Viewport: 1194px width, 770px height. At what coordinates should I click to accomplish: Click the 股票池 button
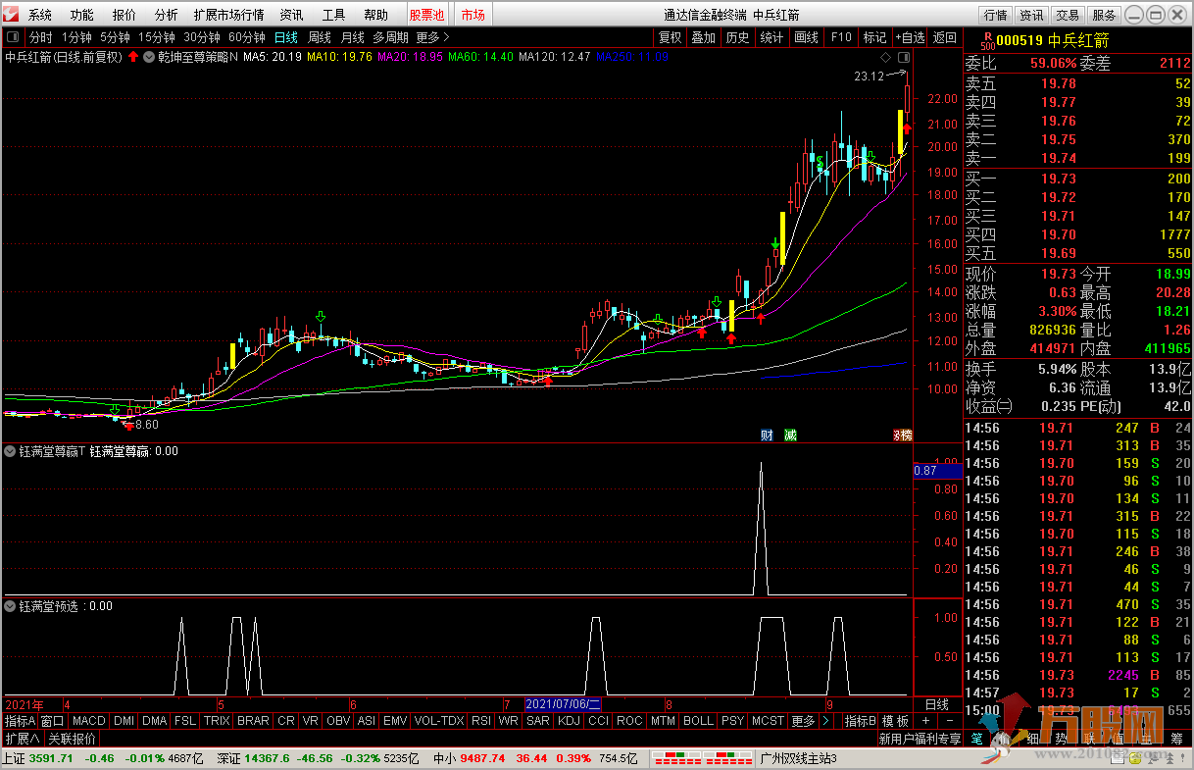[426, 15]
